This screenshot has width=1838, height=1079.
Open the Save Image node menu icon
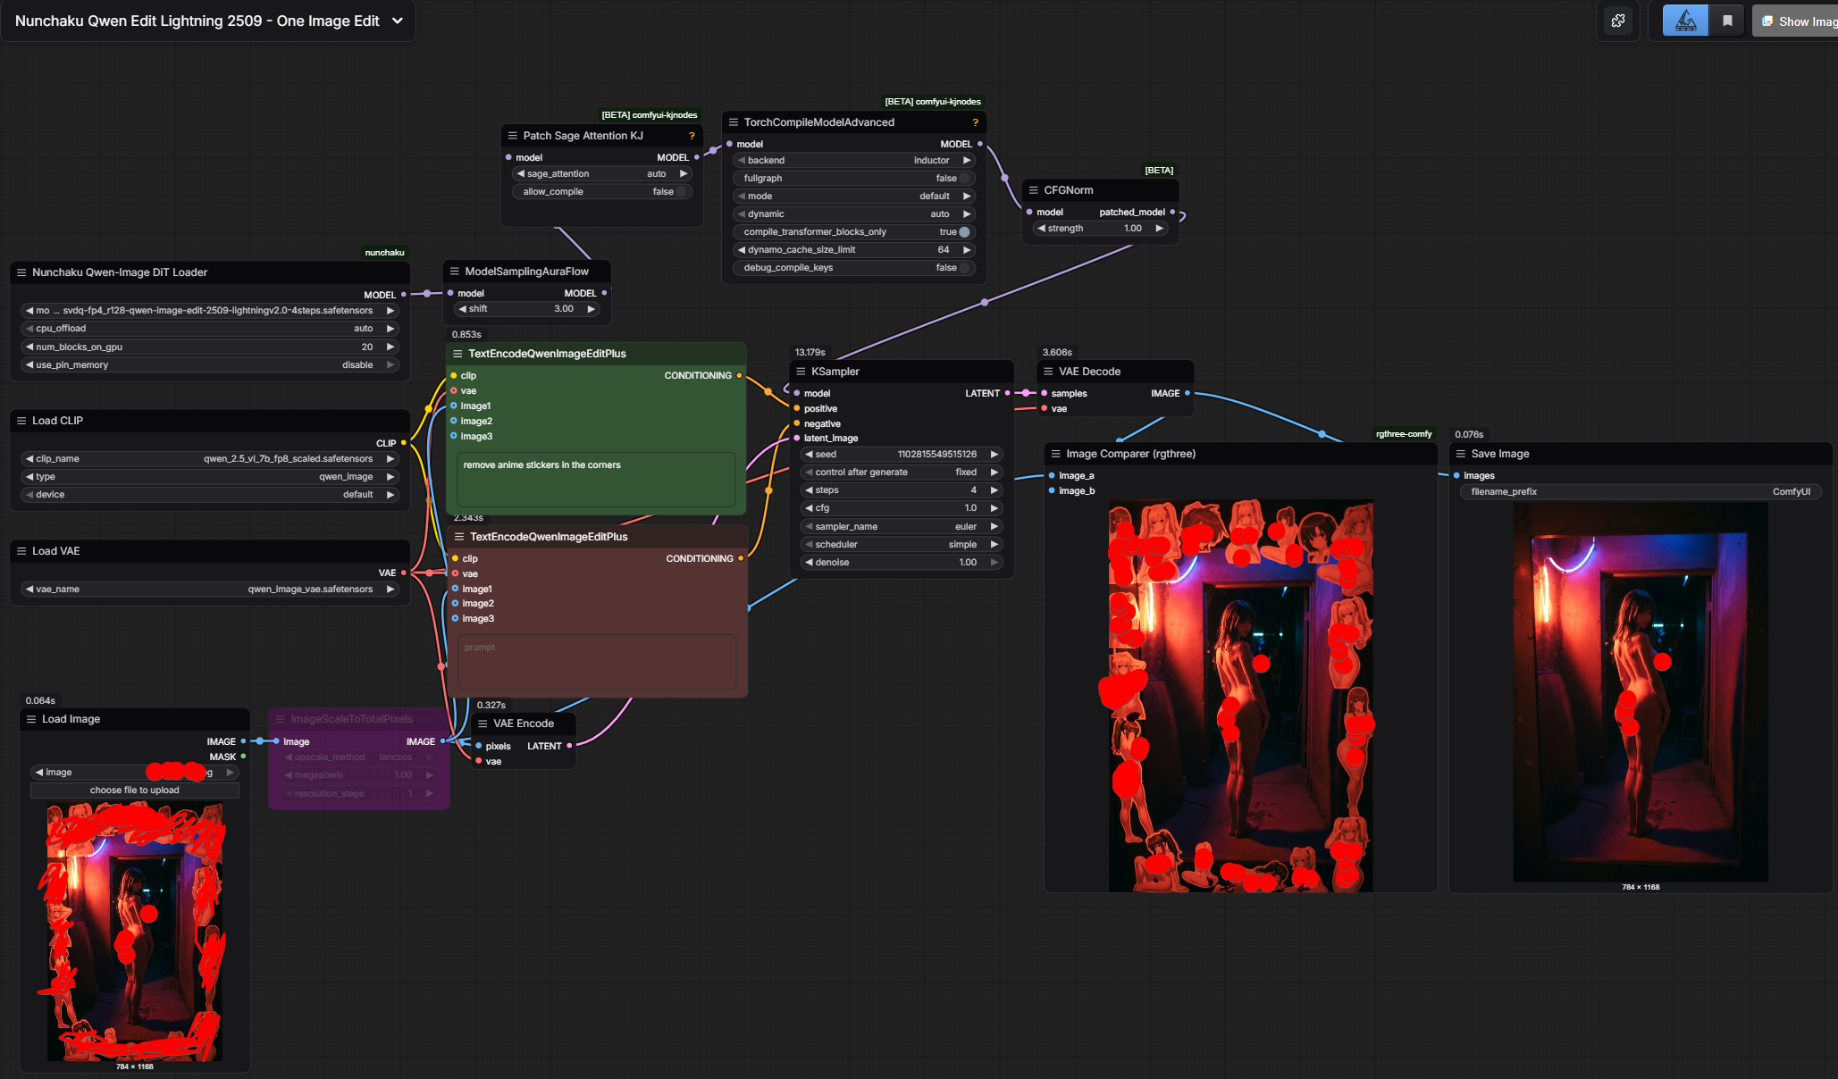coord(1461,454)
